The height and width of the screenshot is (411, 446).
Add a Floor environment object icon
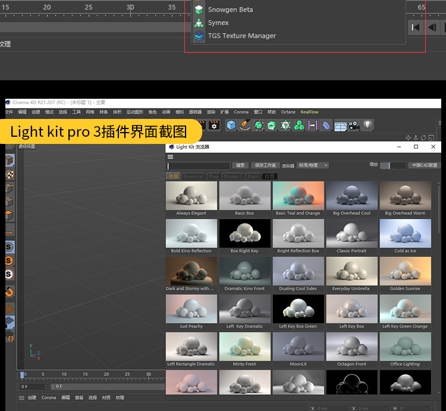point(341,126)
